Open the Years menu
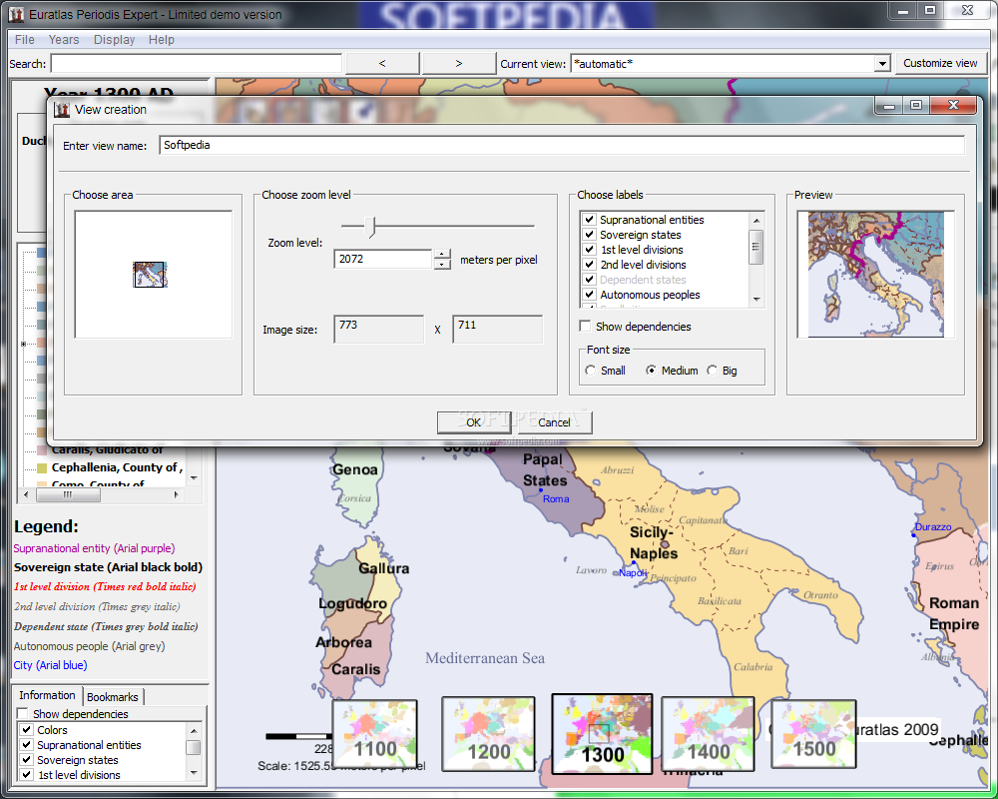This screenshot has width=998, height=799. (x=64, y=40)
